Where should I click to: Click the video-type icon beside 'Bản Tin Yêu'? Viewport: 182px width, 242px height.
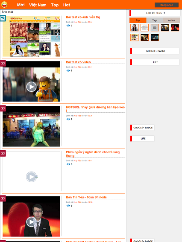(x=3, y=198)
